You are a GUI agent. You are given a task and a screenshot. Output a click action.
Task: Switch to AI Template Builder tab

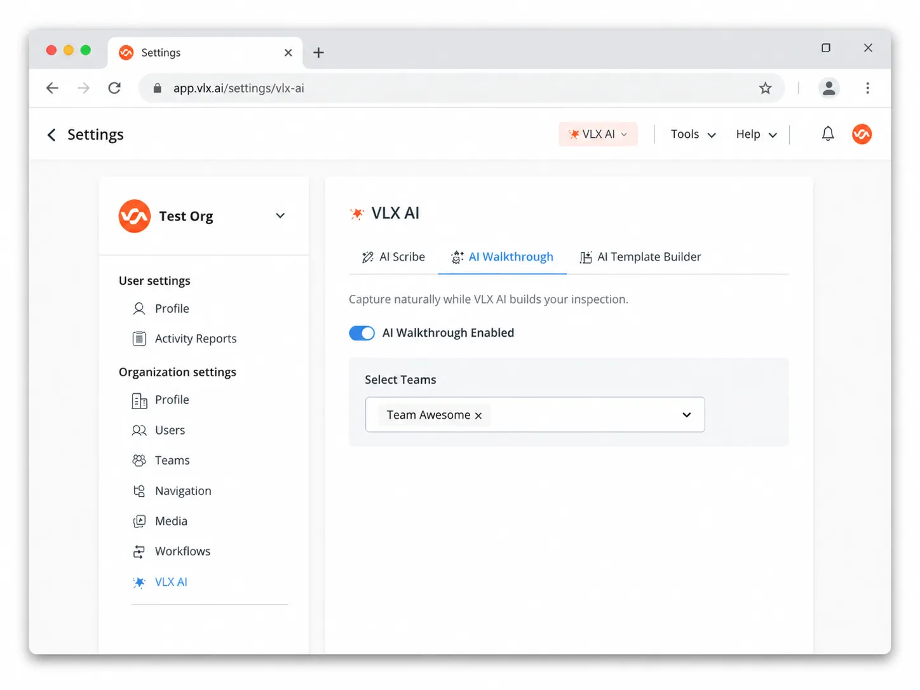(x=640, y=257)
